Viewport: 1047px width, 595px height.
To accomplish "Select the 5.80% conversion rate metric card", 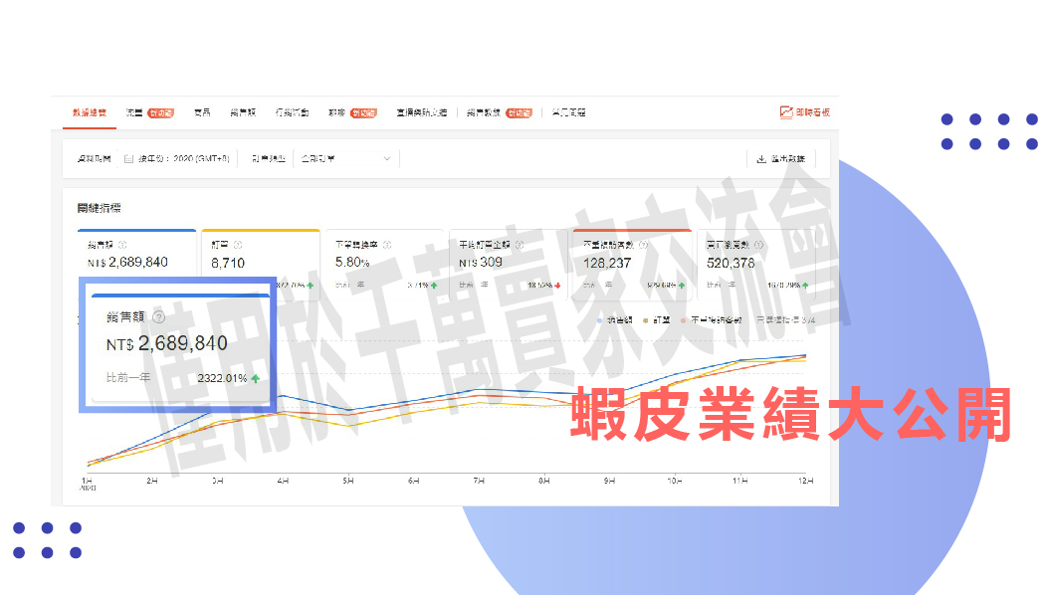I will pos(383,263).
